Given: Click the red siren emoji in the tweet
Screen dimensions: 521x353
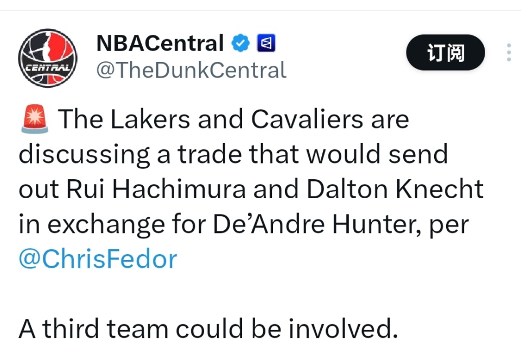Looking at the screenshot, I should [x=35, y=119].
